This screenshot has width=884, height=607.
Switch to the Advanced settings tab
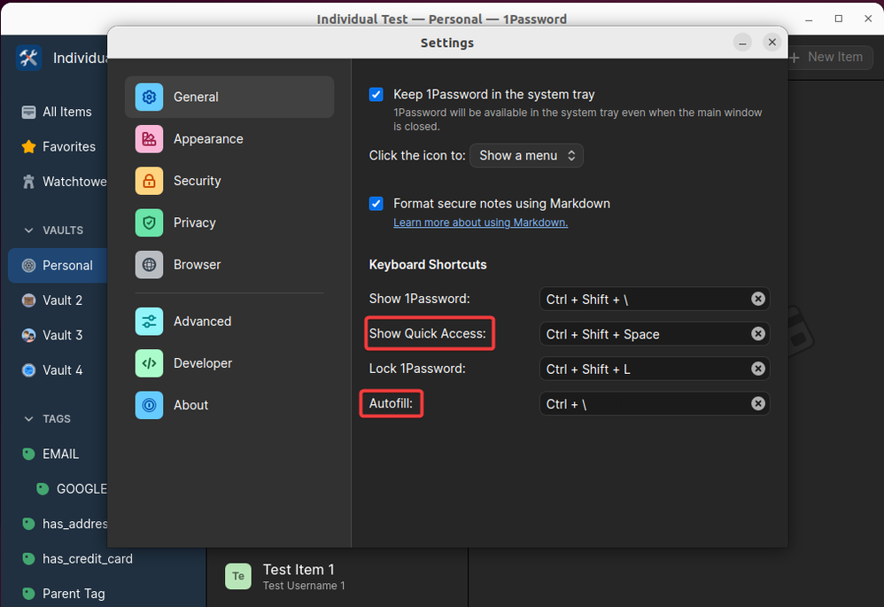pyautogui.click(x=229, y=322)
